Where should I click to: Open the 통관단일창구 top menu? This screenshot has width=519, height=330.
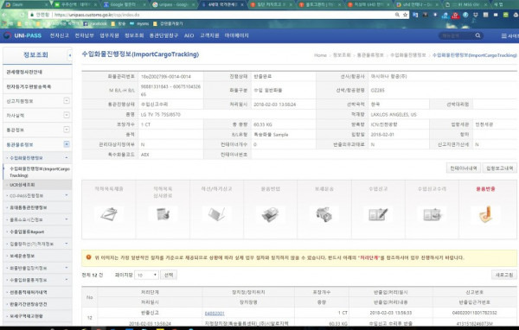point(163,35)
